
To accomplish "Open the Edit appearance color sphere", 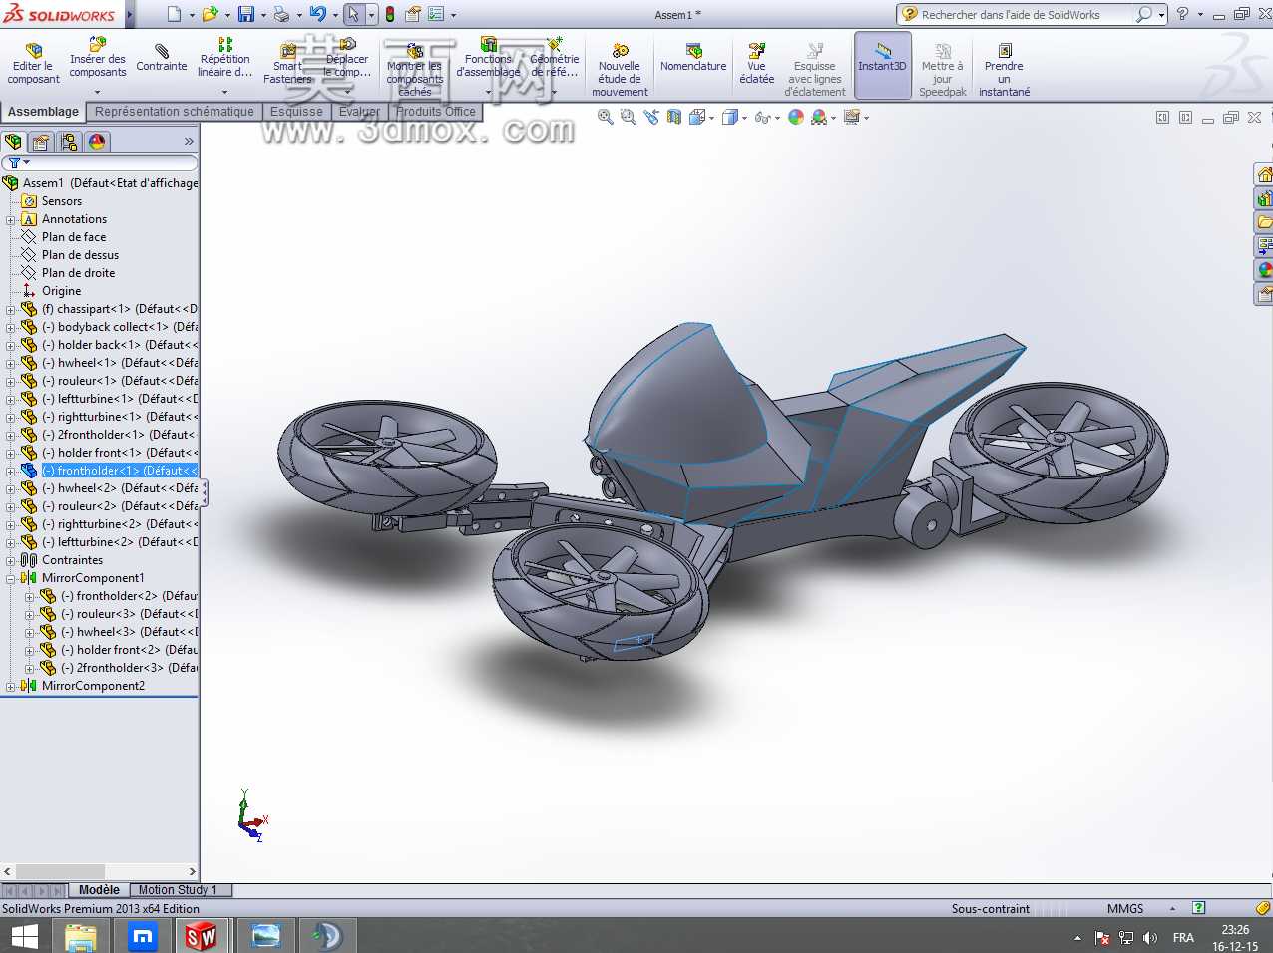I will [x=796, y=117].
